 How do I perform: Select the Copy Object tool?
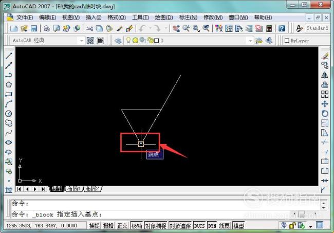coord(325,65)
